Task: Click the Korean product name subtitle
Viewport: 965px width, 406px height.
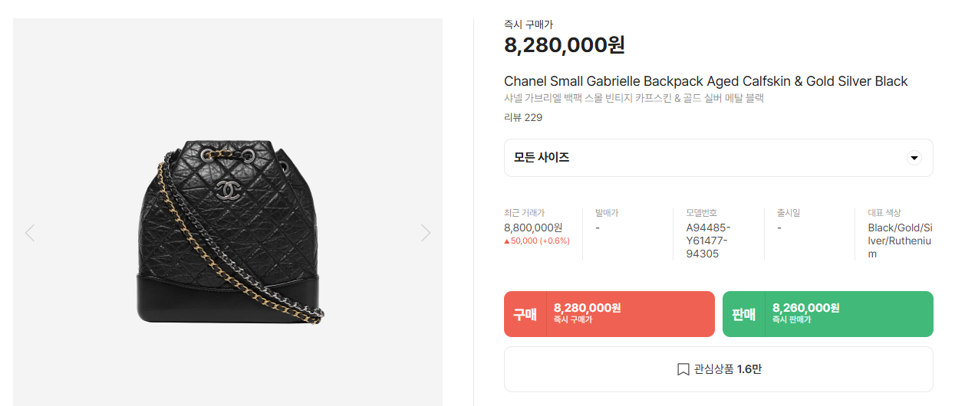Action: 634,98
